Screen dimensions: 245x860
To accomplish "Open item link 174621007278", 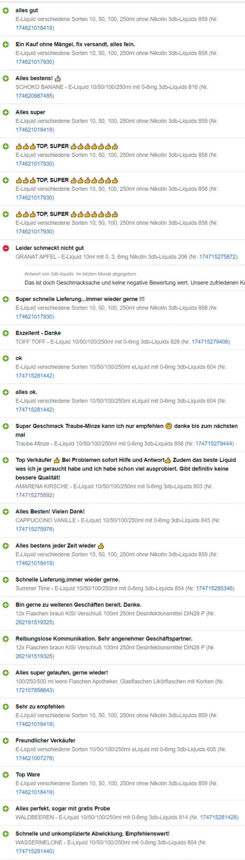I will (34, 758).
